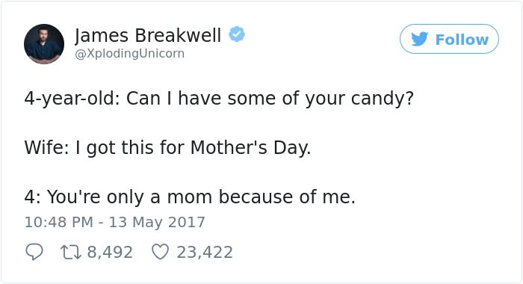Click the 'Wife:' speaker label
523x284 pixels.
[x=46, y=147]
